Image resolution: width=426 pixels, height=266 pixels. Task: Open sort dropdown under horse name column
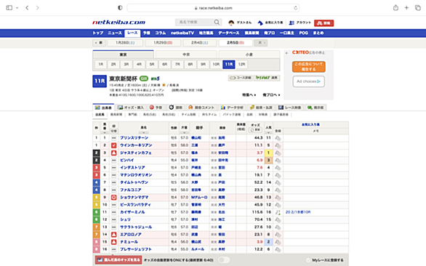[x=143, y=132]
